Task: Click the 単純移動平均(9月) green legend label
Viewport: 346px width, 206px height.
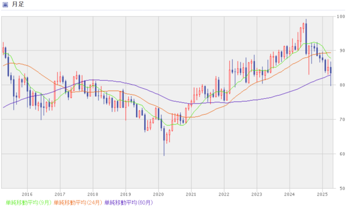Action: (x=29, y=202)
